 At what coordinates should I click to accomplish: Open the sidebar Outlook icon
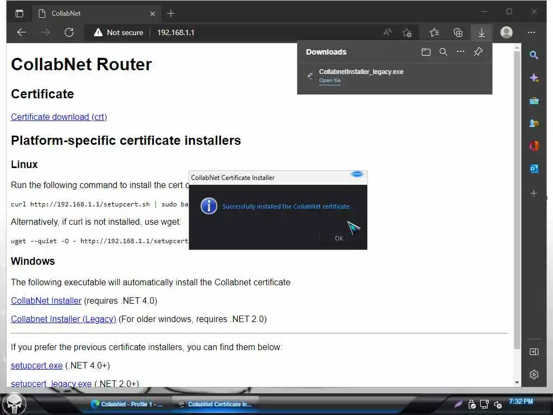[534, 169]
